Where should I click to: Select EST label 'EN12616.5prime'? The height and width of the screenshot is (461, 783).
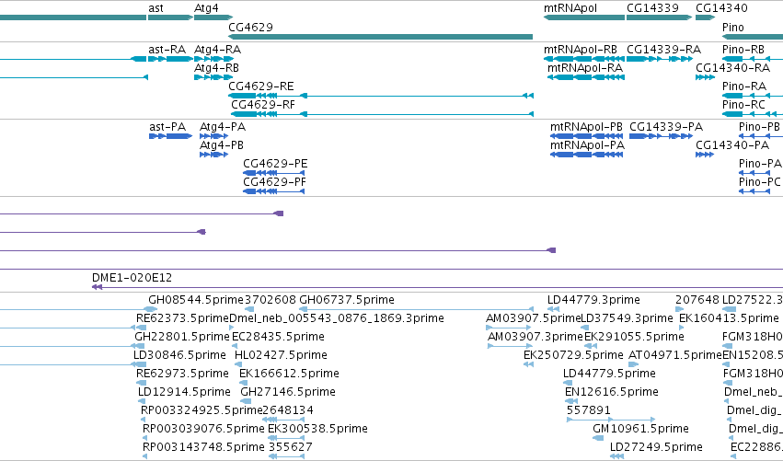point(612,393)
